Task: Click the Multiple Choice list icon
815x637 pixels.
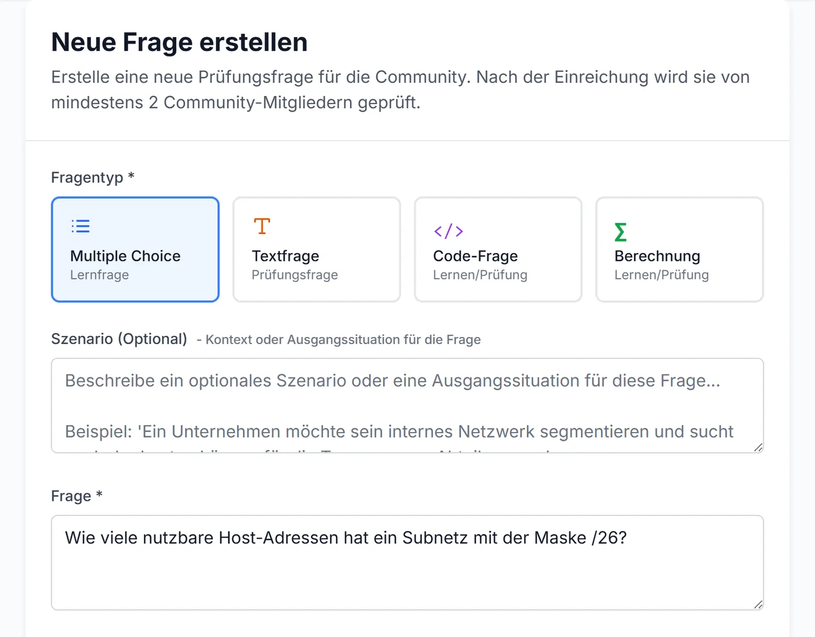Action: point(80,226)
